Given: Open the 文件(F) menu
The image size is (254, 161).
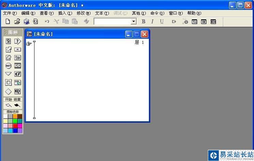Looking at the screenshot, I should pos(10,13).
